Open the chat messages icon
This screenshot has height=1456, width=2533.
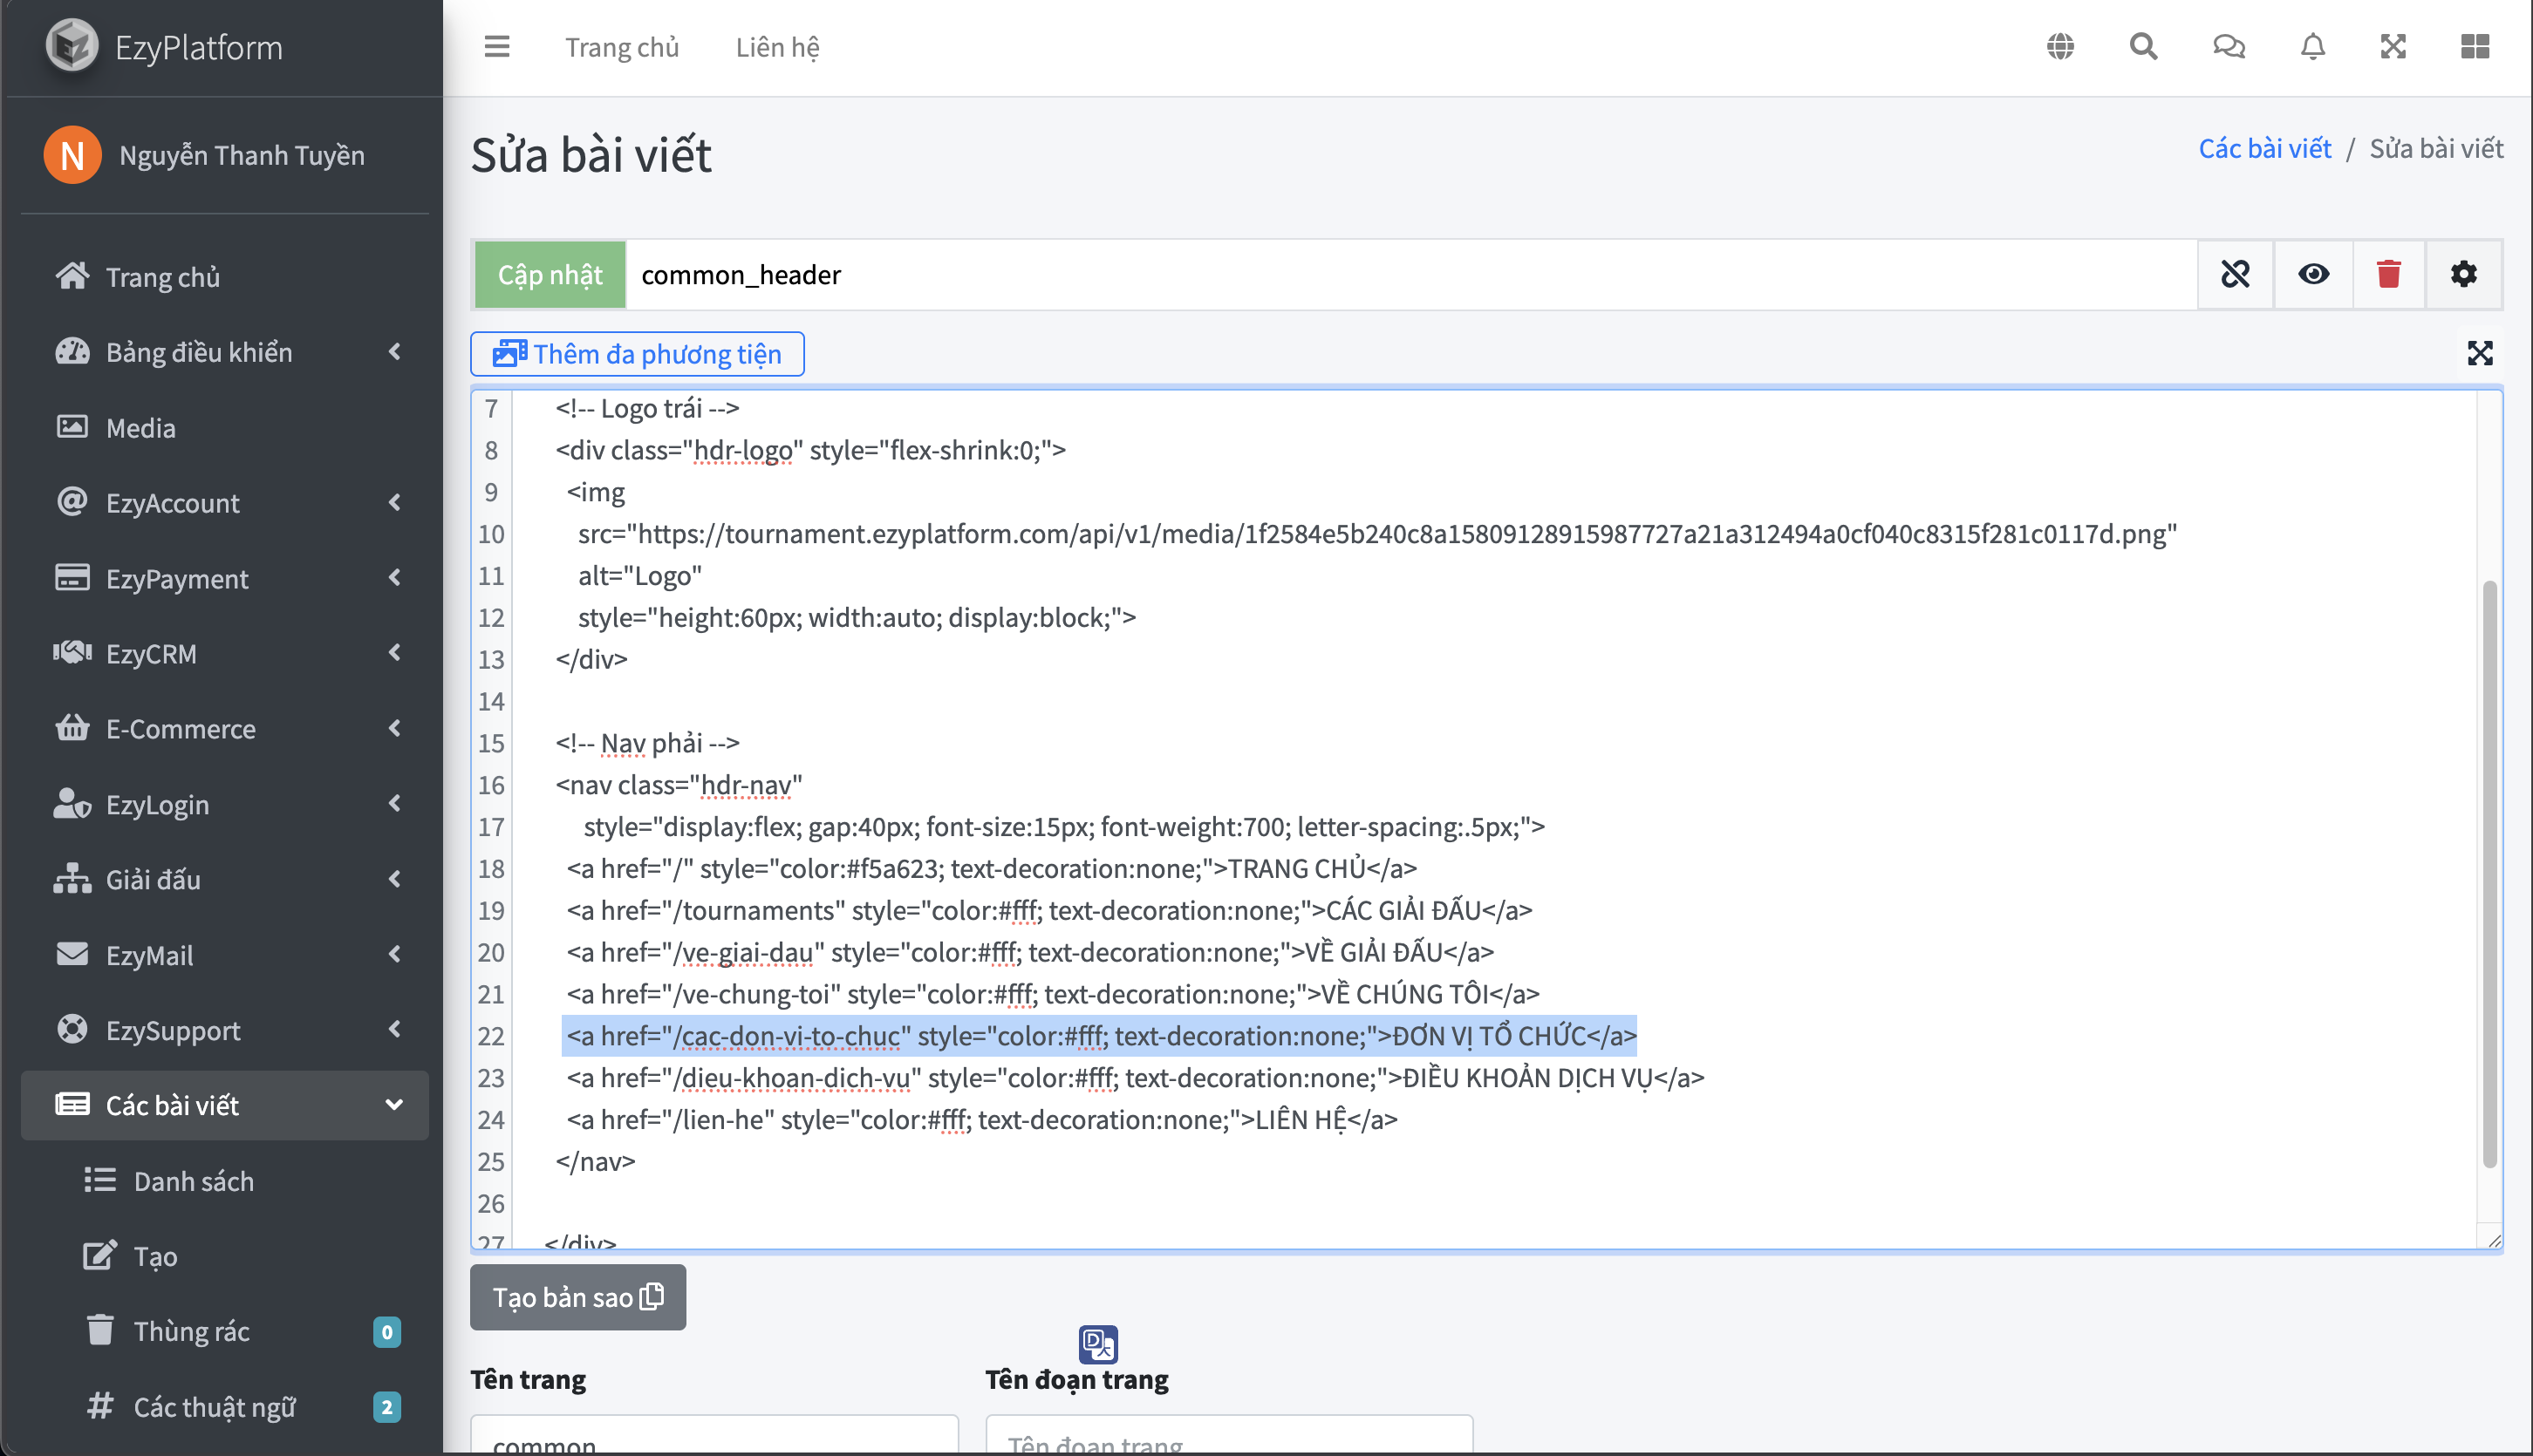[2228, 47]
